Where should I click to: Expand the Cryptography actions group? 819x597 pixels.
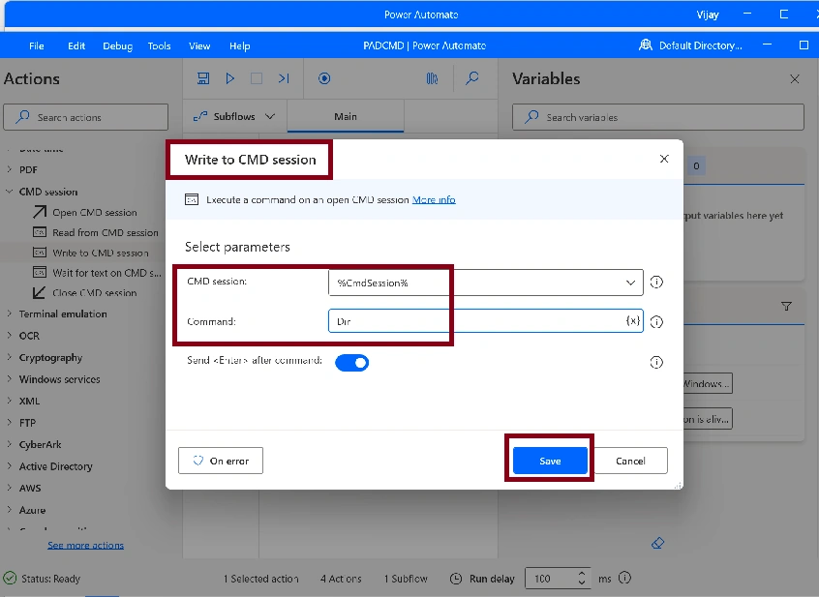[9, 357]
